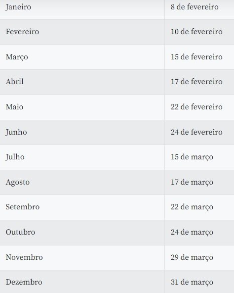Screen dimensions: 234x293
Task: Click the date 8 de fevereiro
Action: (x=195, y=7)
